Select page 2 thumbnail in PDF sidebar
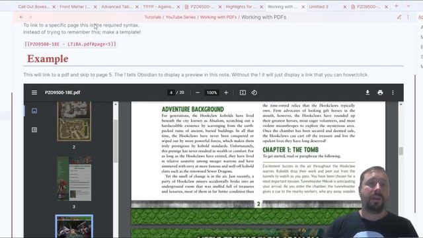Viewport: 423px width, 238px height. (x=74, y=121)
